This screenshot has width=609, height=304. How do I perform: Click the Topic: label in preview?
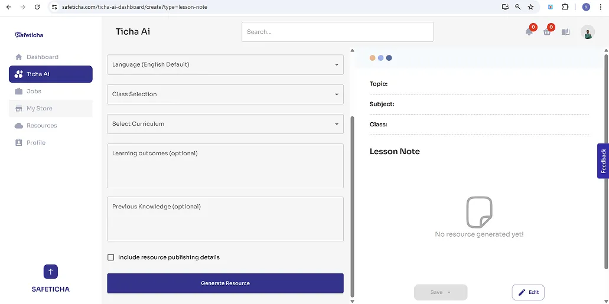tap(379, 84)
